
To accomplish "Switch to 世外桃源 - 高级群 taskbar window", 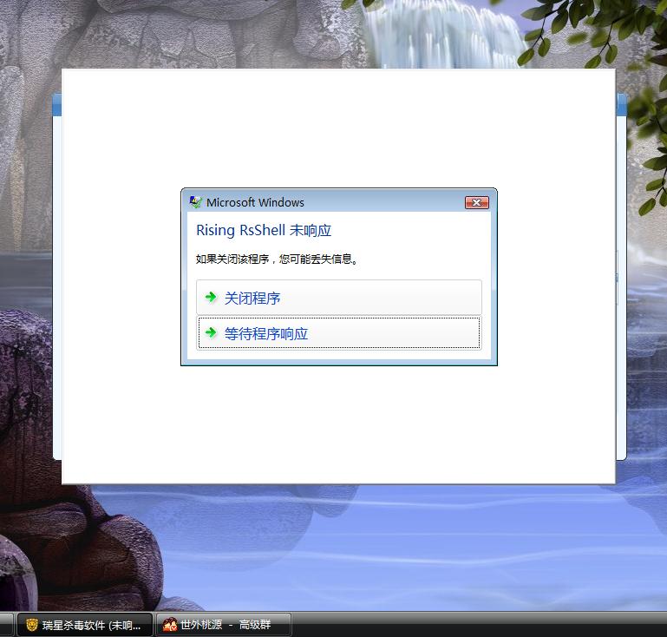I will (x=223, y=625).
